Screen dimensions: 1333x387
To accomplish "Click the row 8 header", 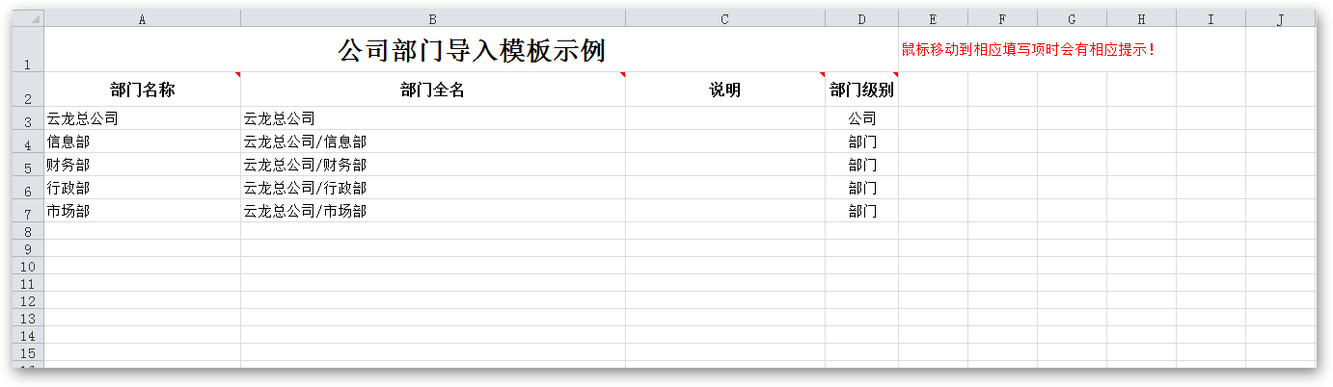I will 28,232.
